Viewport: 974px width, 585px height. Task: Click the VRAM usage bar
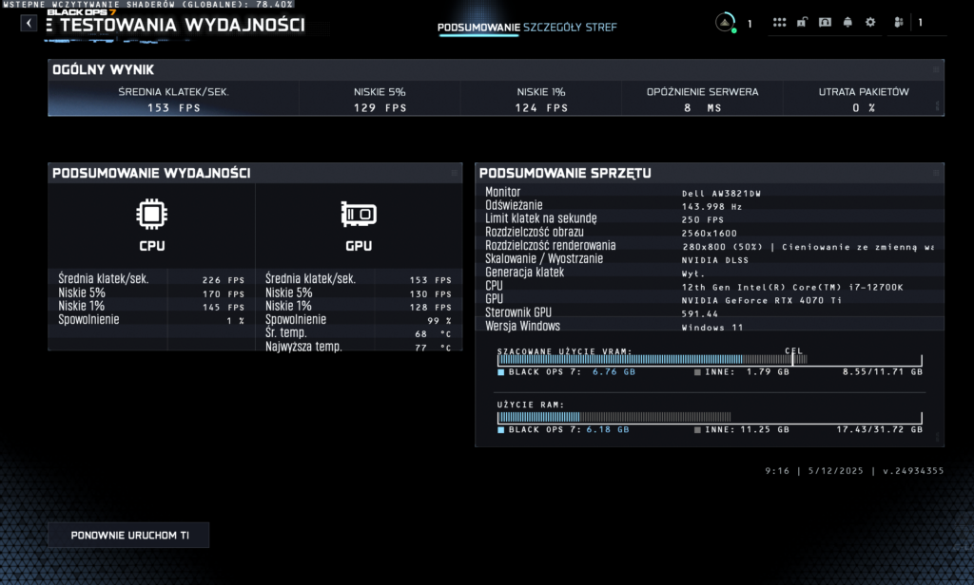[x=709, y=360]
